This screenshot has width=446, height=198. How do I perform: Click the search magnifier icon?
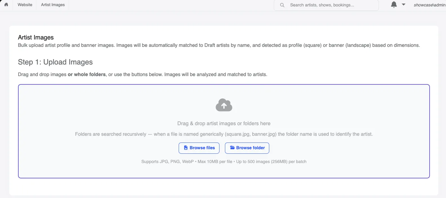(282, 5)
